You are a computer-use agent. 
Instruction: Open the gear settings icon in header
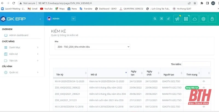203,19
